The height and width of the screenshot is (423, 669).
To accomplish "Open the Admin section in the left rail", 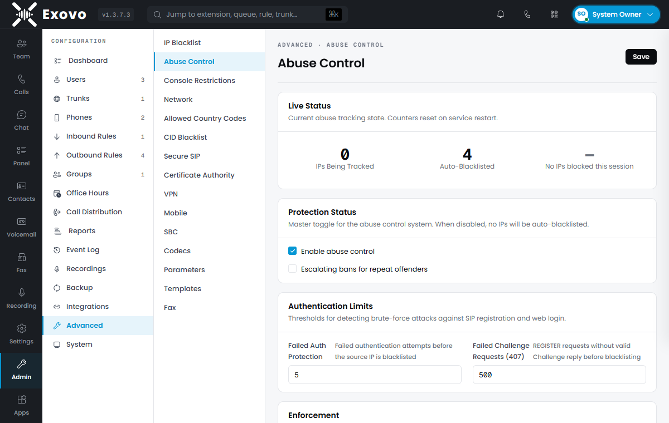I will coord(21,370).
